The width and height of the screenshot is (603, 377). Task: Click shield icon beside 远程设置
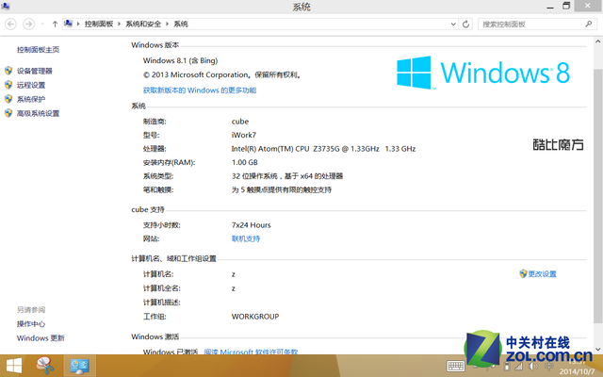pos(8,85)
